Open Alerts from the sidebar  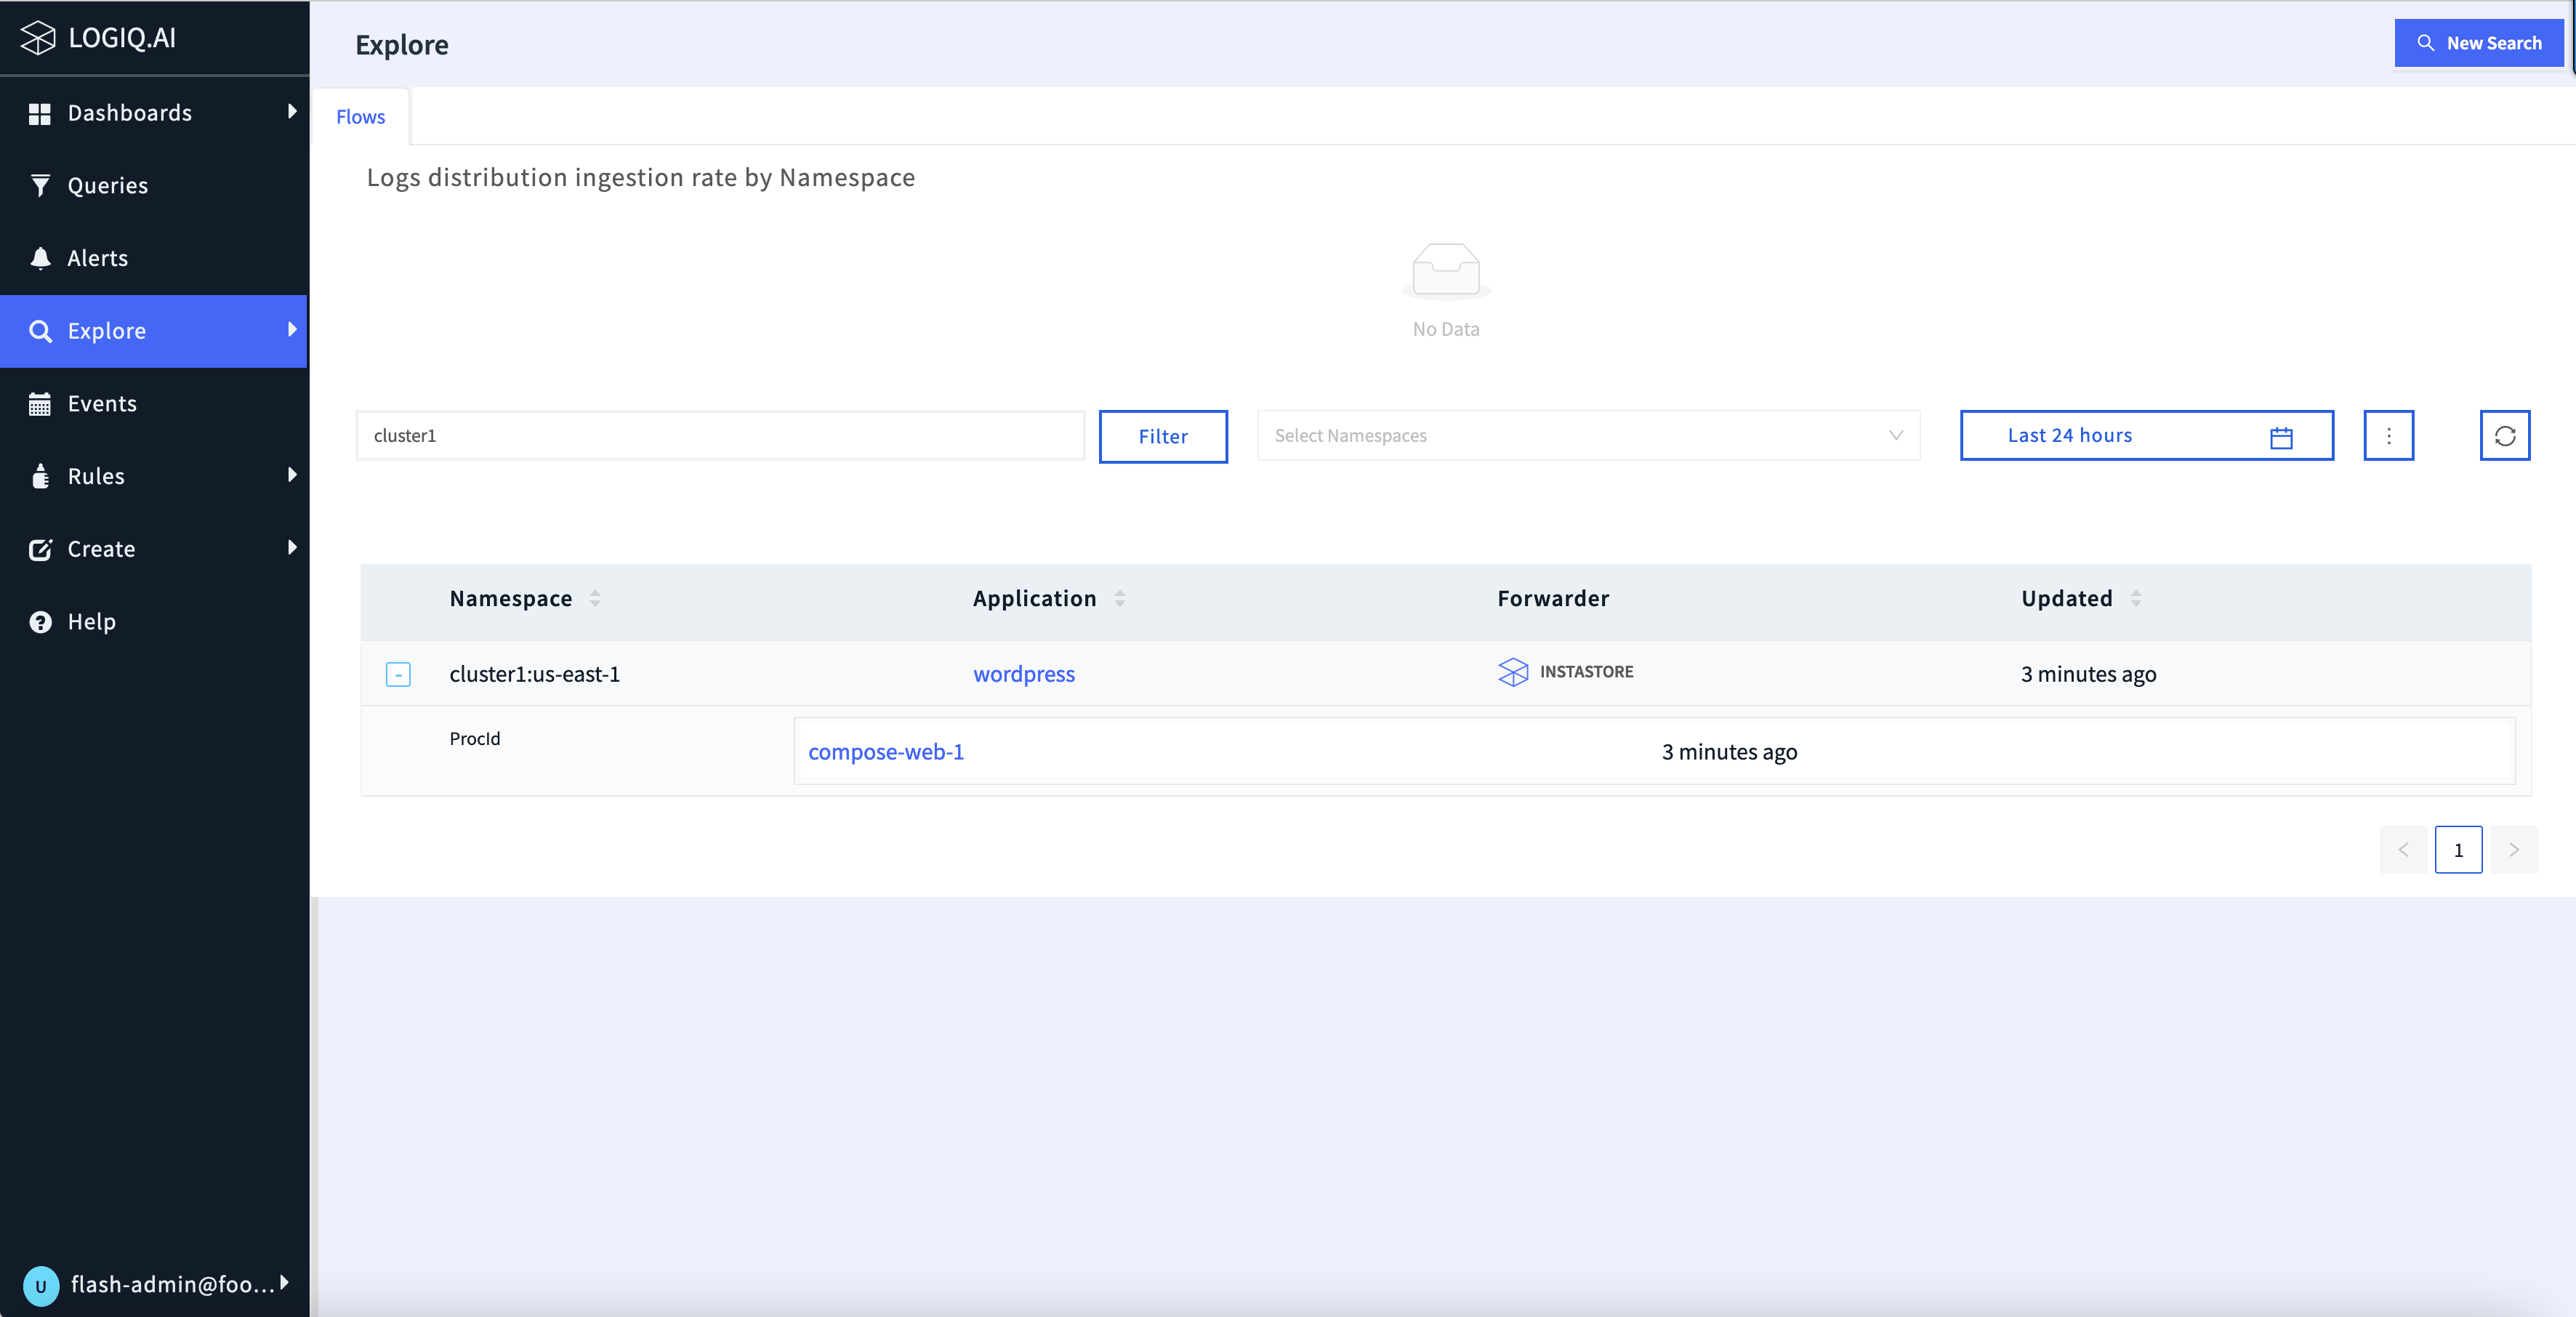tap(97, 258)
